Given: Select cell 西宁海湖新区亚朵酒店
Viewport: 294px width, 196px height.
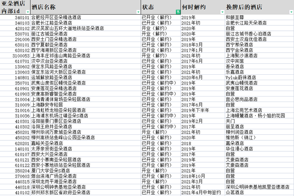Looking at the screenshot, I should (86, 50).
